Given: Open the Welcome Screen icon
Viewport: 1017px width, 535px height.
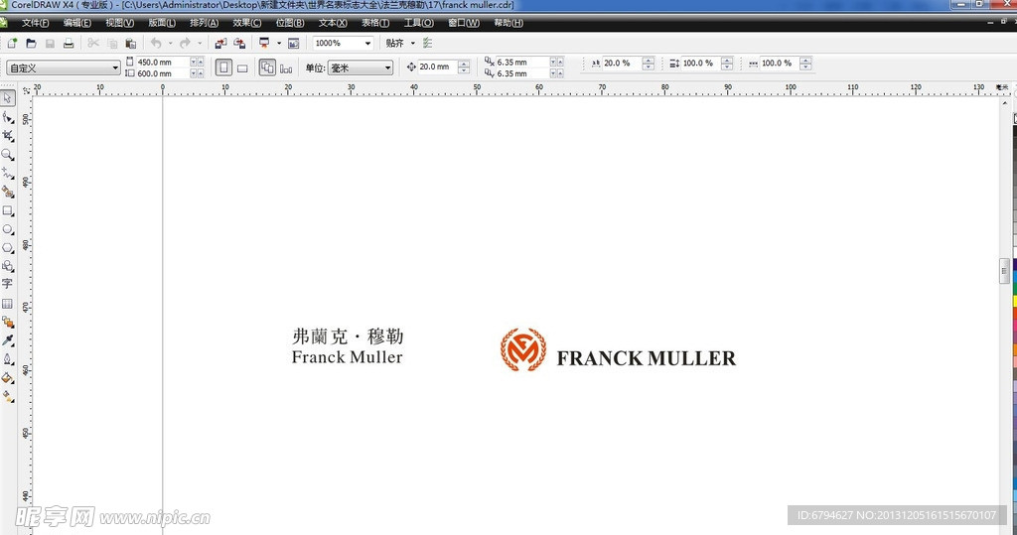Looking at the screenshot, I should coord(294,44).
